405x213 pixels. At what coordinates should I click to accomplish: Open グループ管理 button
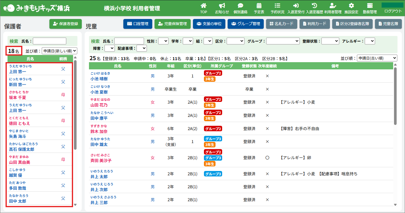pyautogui.click(x=246, y=24)
